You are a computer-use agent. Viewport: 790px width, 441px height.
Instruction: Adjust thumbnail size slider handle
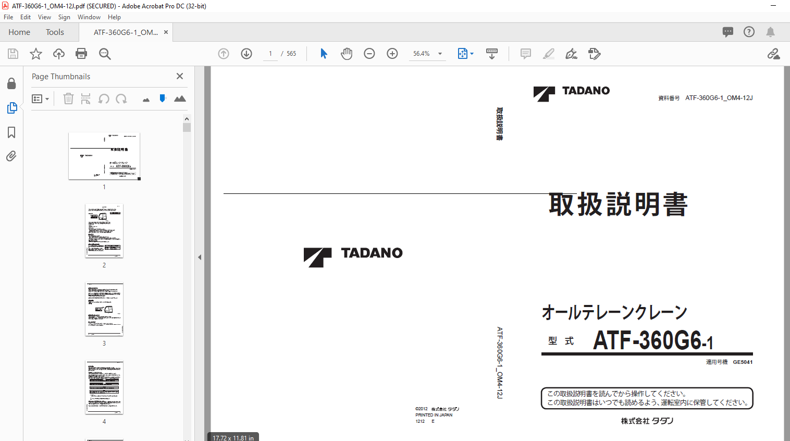pos(163,98)
